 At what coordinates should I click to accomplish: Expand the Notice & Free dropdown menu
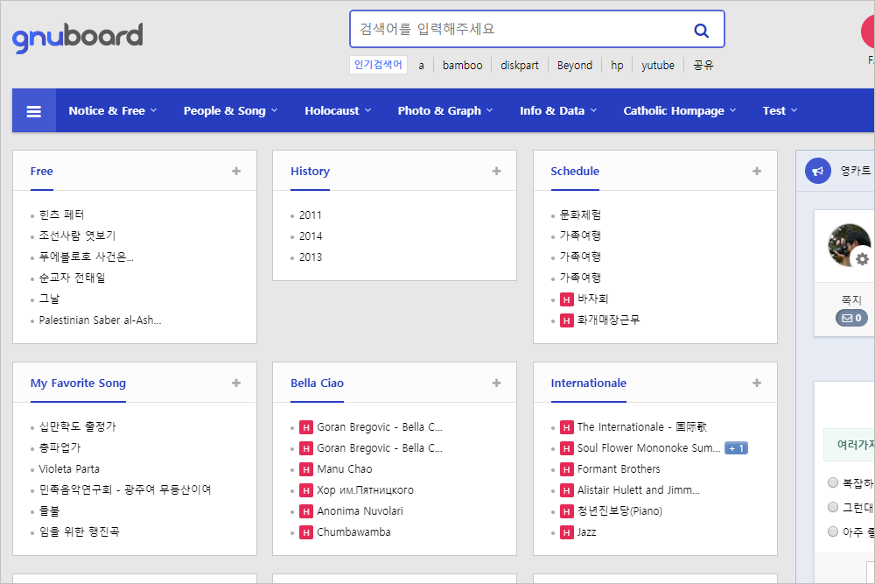112,111
